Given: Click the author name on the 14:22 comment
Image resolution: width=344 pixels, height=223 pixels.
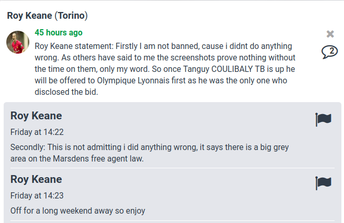Looking at the screenshot, I should (36, 116).
